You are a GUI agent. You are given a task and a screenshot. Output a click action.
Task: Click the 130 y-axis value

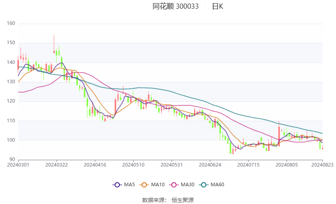tap(11, 82)
